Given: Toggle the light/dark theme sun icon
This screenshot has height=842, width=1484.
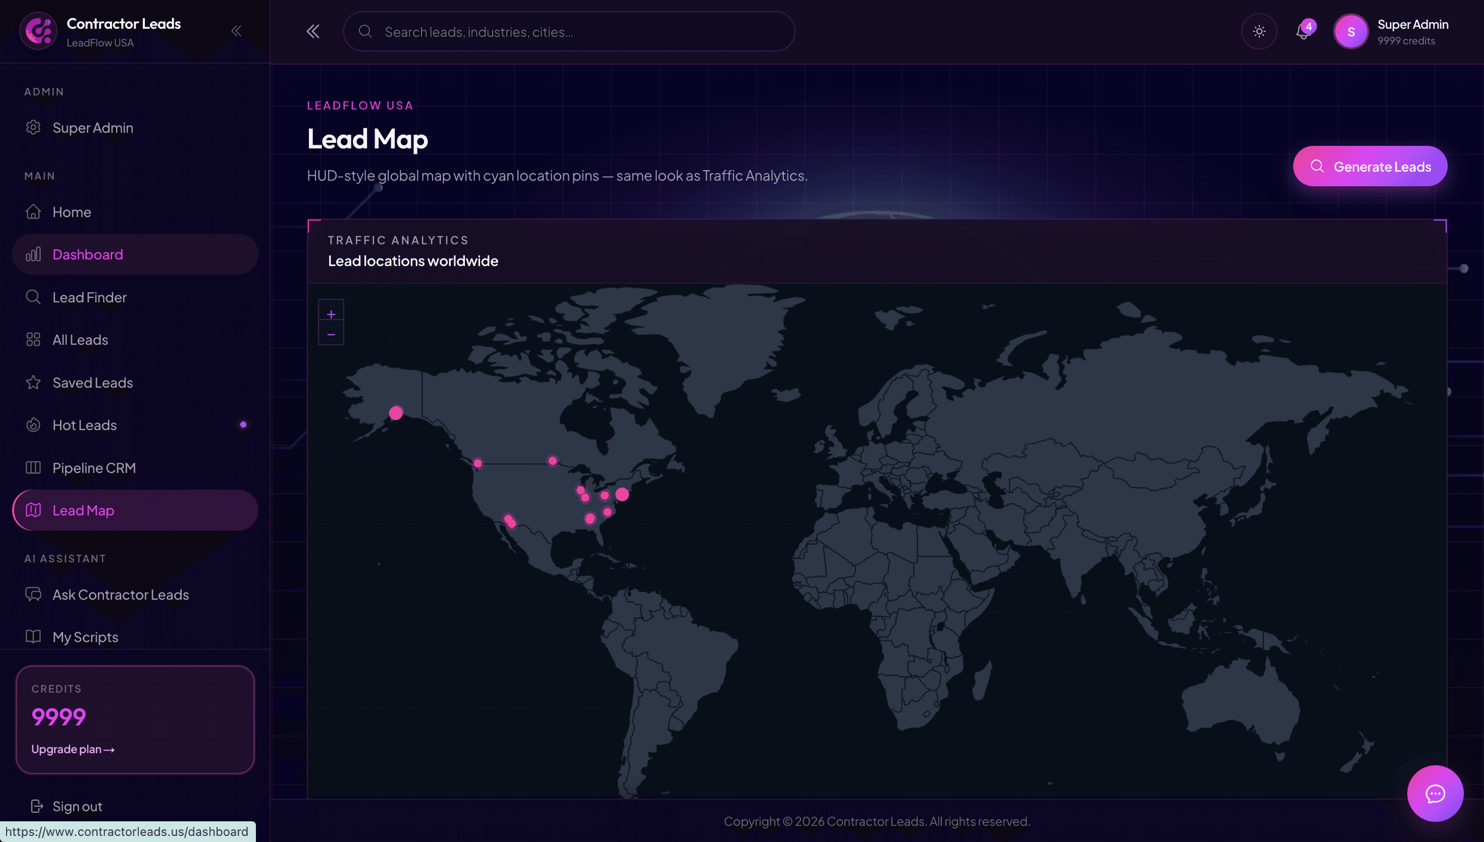Looking at the screenshot, I should [1258, 31].
